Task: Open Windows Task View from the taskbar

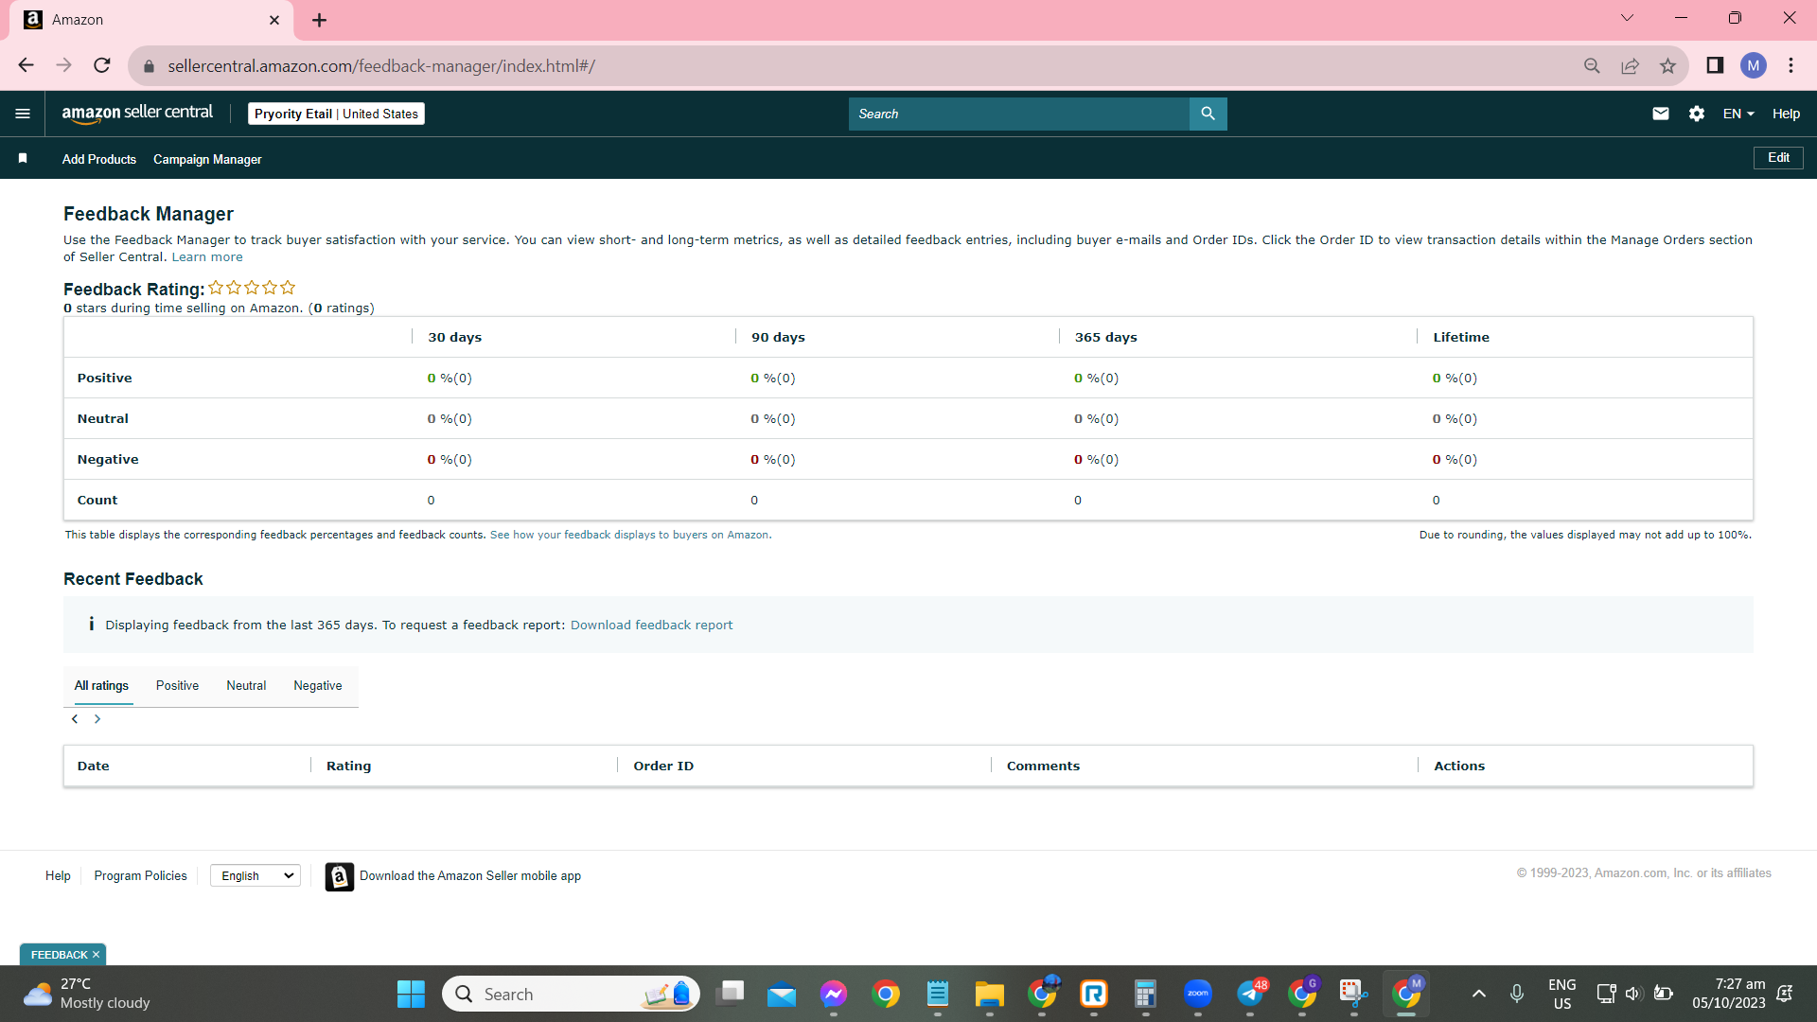Action: [x=731, y=994]
